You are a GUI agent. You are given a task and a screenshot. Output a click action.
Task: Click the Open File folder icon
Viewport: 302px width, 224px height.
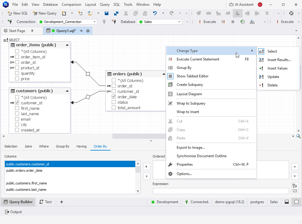[90, 13]
